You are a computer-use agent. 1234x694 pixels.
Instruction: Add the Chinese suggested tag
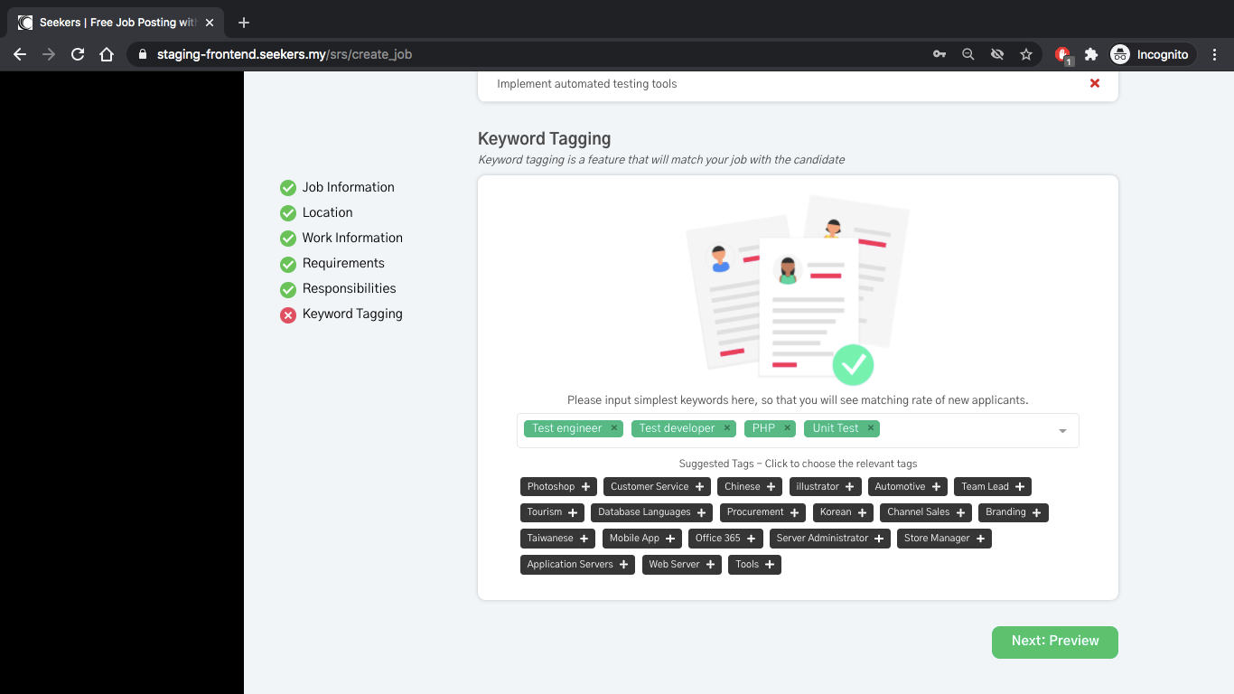coord(750,487)
